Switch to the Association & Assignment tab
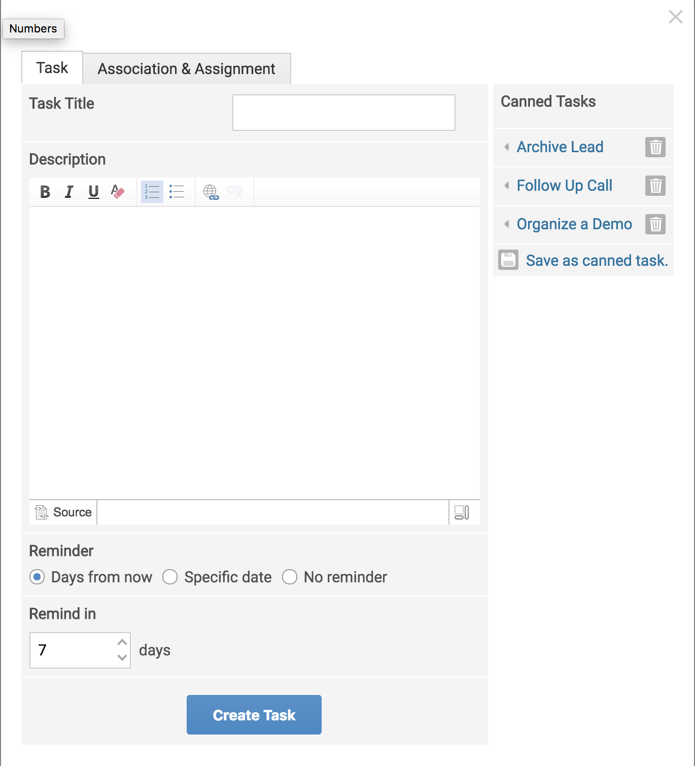The image size is (695, 766). 186,68
